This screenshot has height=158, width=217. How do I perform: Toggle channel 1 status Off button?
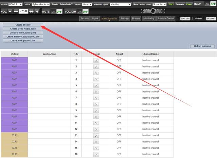[x=96, y=60]
